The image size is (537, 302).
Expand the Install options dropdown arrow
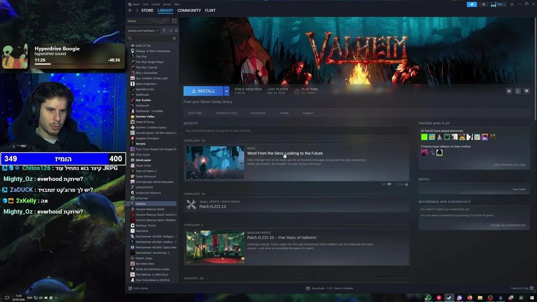tap(227, 91)
